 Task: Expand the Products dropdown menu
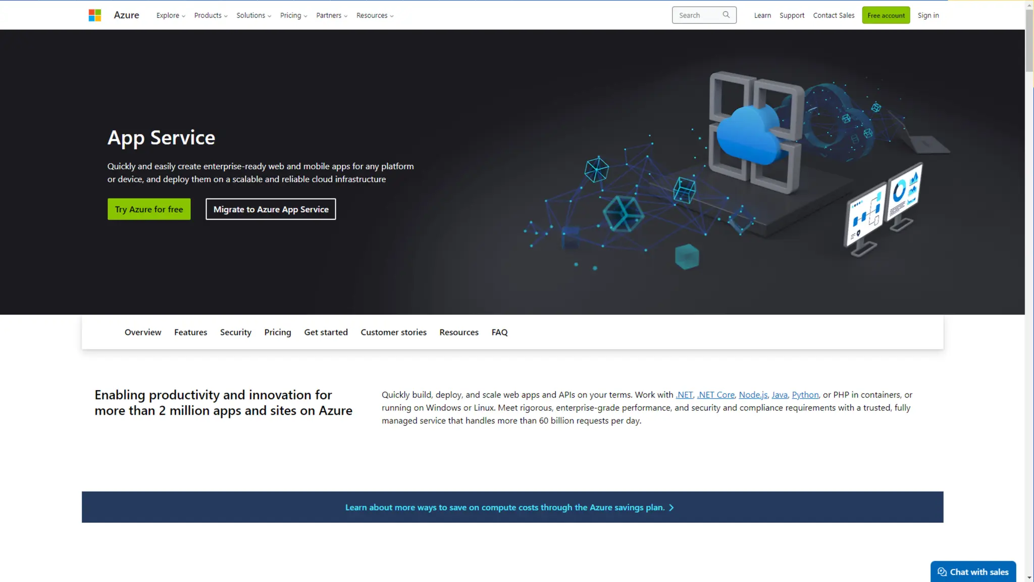coord(211,15)
